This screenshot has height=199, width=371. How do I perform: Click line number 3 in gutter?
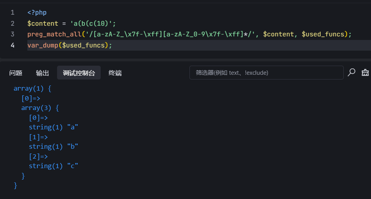click(13, 34)
